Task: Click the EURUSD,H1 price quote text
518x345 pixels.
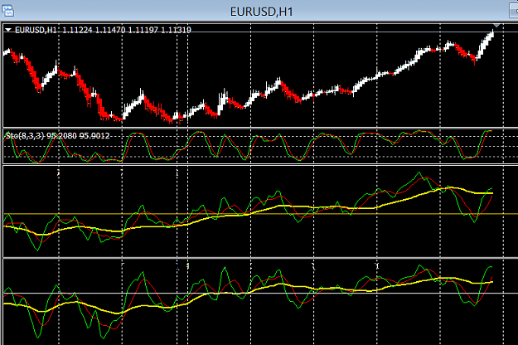Action: (103, 30)
